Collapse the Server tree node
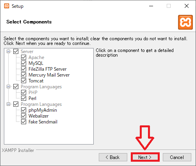The width and height of the screenshot is (196, 166). (8, 52)
